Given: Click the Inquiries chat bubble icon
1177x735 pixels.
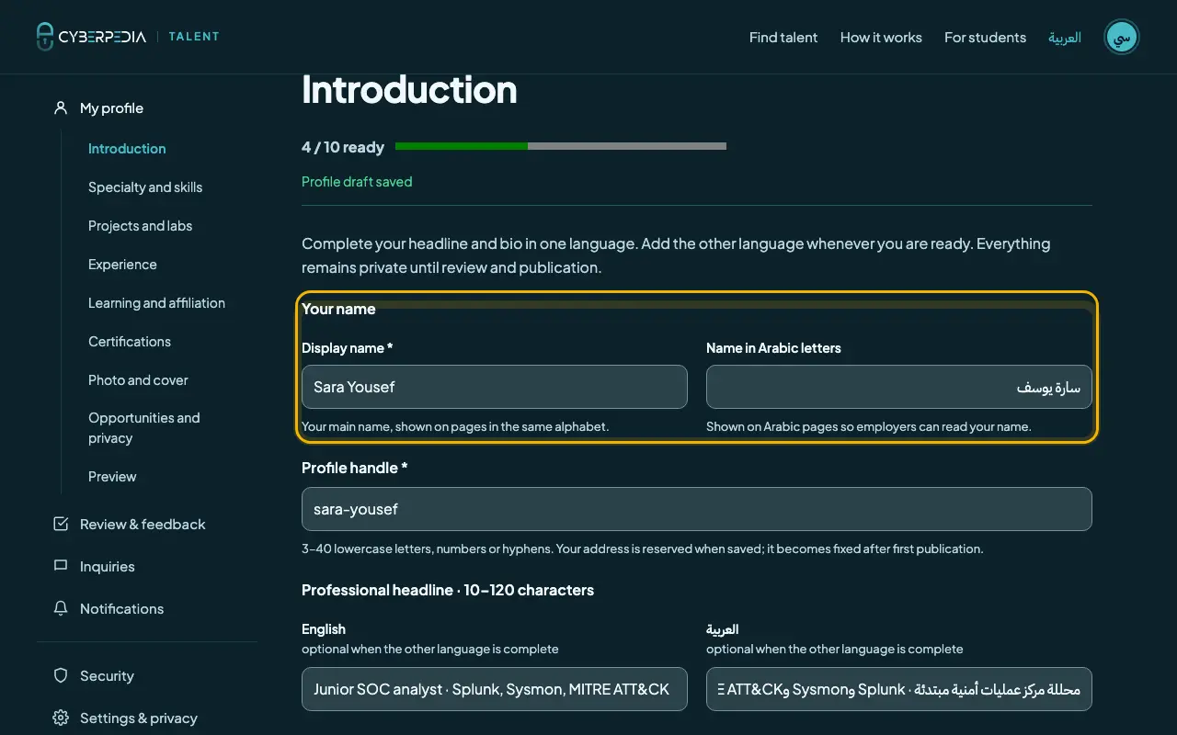Looking at the screenshot, I should [x=61, y=566].
